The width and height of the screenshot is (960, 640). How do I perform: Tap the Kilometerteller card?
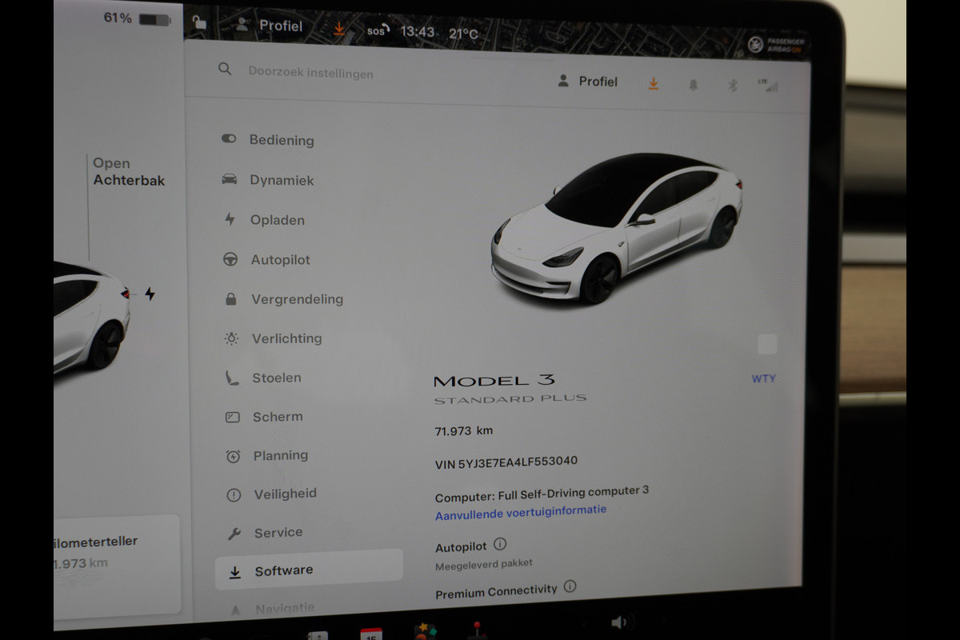click(x=117, y=566)
